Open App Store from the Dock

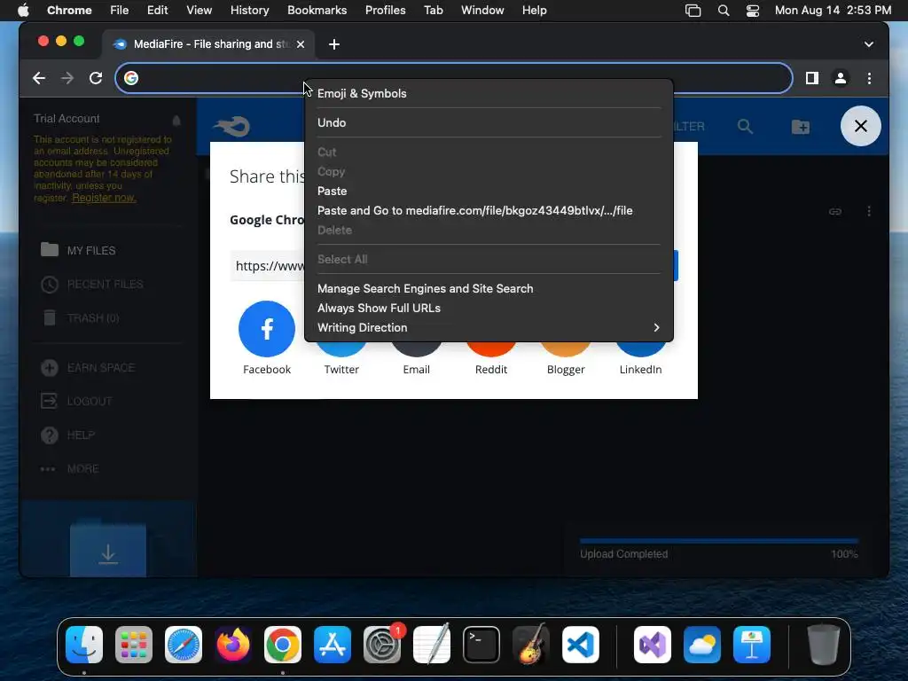click(x=333, y=645)
